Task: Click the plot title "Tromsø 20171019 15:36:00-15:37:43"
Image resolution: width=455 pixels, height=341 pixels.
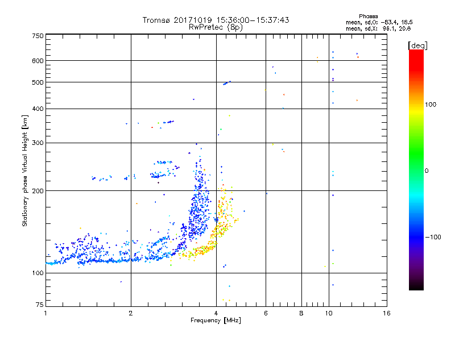Action: [216, 20]
